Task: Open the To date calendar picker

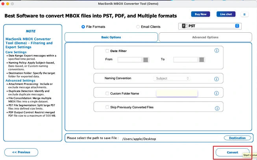Action: [202, 60]
